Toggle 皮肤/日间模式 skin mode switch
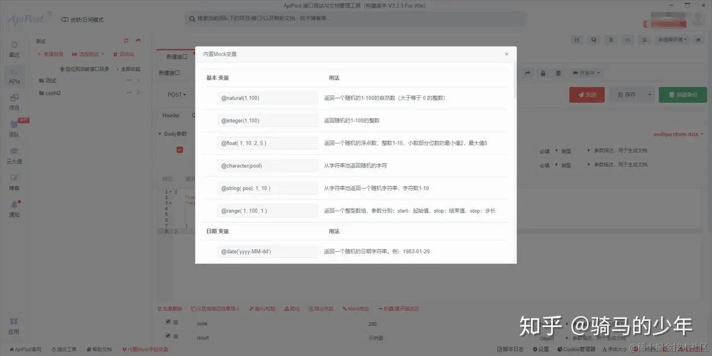712x356 pixels. pyautogui.click(x=65, y=20)
